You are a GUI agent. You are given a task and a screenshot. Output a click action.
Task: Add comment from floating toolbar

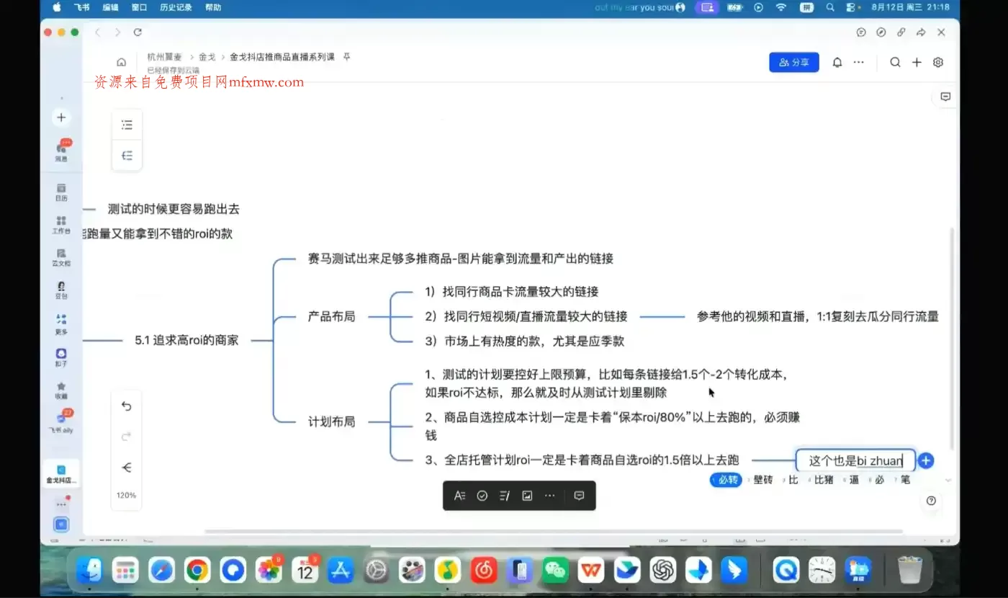579,496
